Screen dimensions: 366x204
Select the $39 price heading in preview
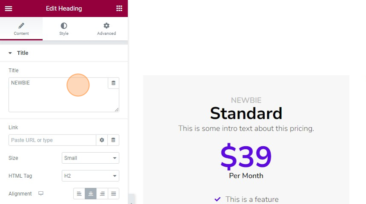click(246, 156)
